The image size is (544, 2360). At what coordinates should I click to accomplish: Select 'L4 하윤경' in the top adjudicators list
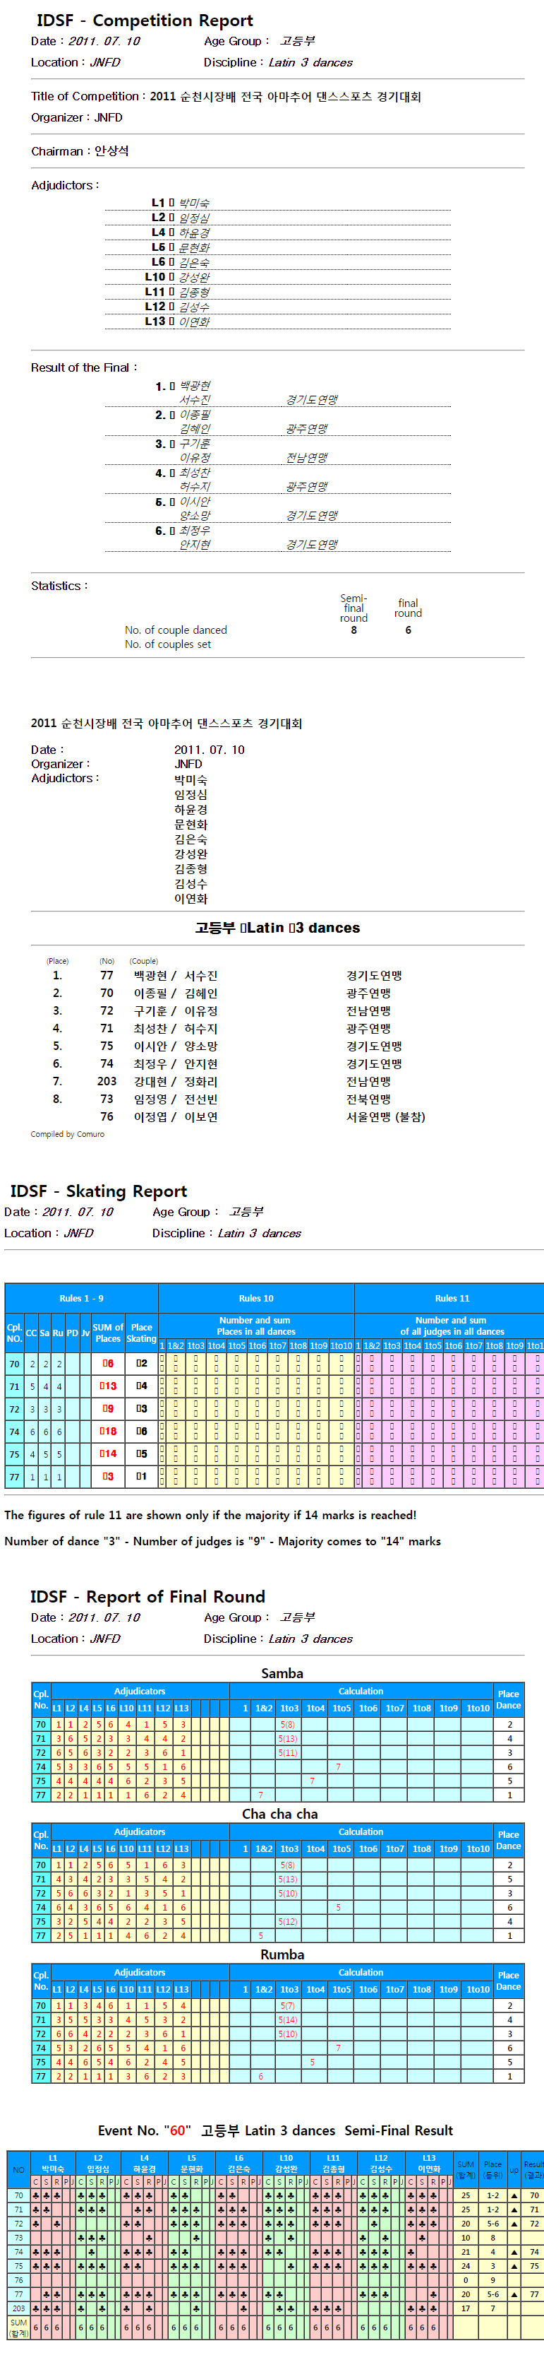coord(277,232)
